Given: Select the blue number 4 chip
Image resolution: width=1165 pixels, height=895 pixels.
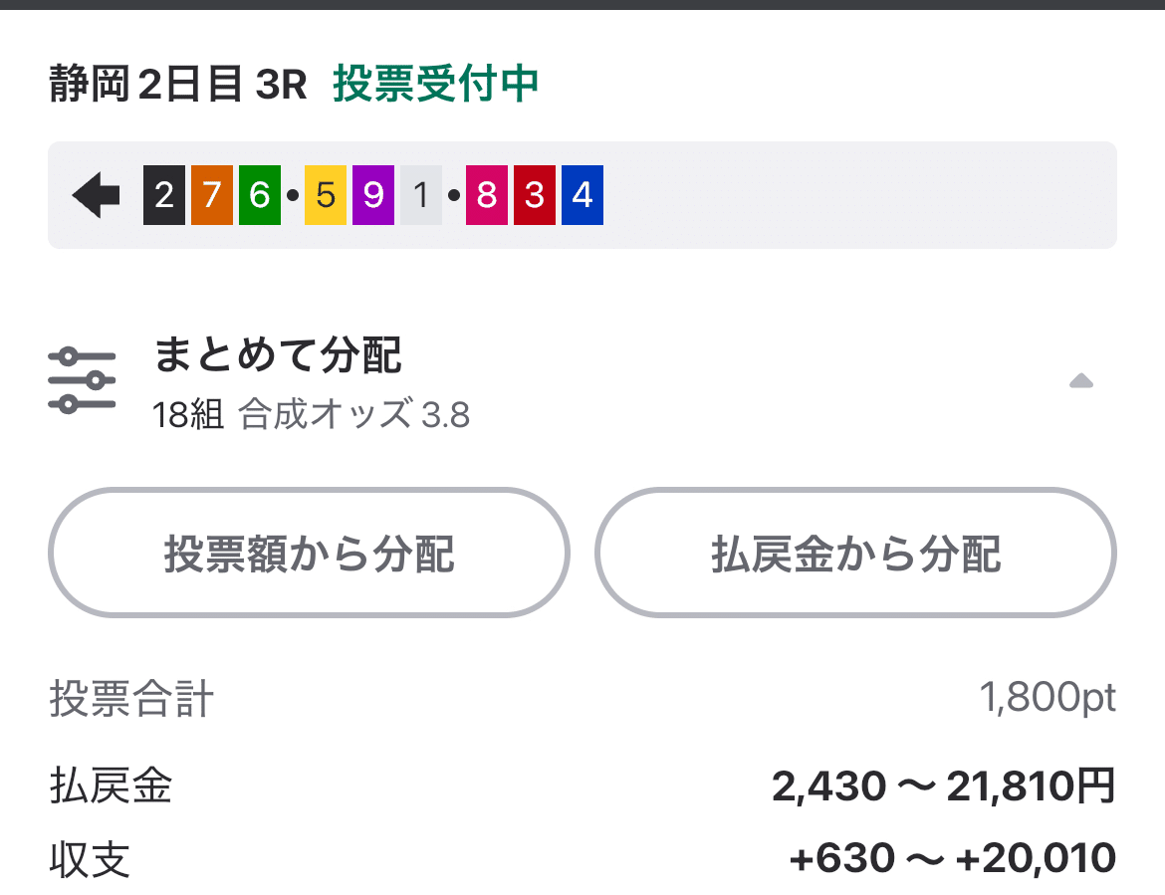Looking at the screenshot, I should [582, 194].
